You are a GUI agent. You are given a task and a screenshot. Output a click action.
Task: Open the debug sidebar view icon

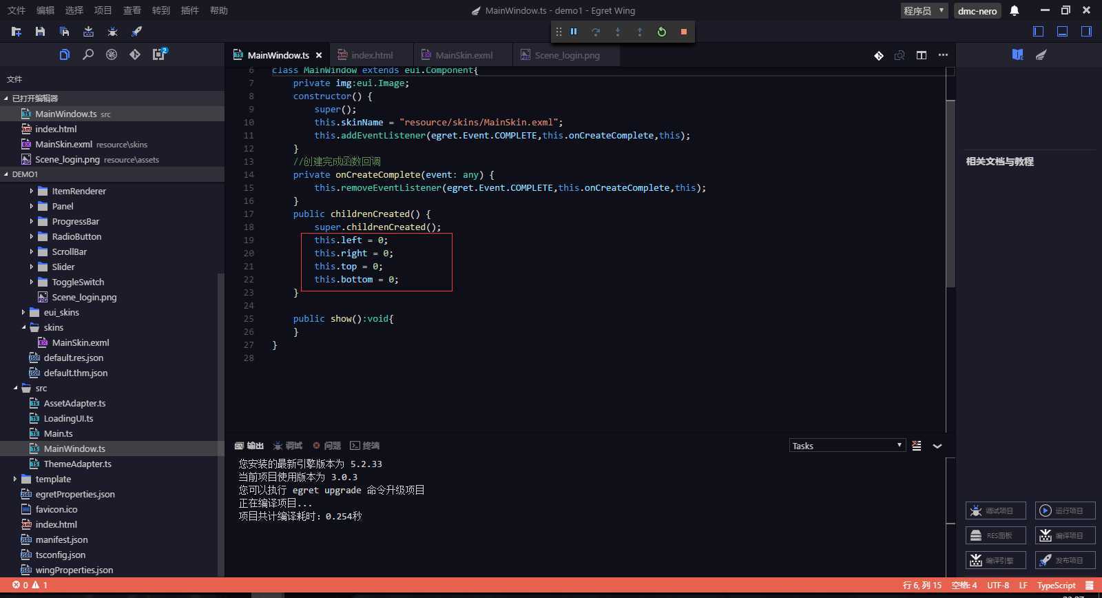coord(112,54)
